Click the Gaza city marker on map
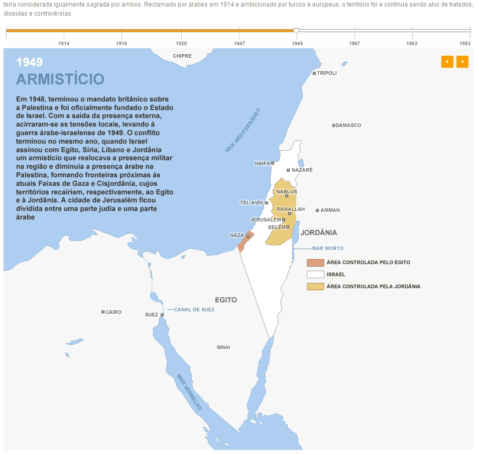This screenshot has height=455, width=479. tap(248, 236)
